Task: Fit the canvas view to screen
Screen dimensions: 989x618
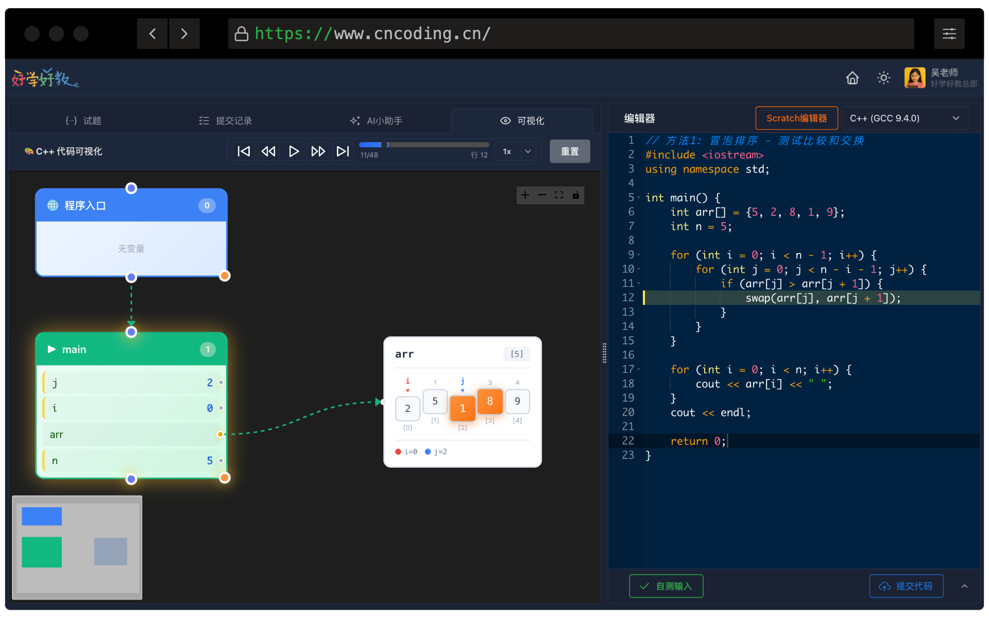Action: click(x=559, y=195)
